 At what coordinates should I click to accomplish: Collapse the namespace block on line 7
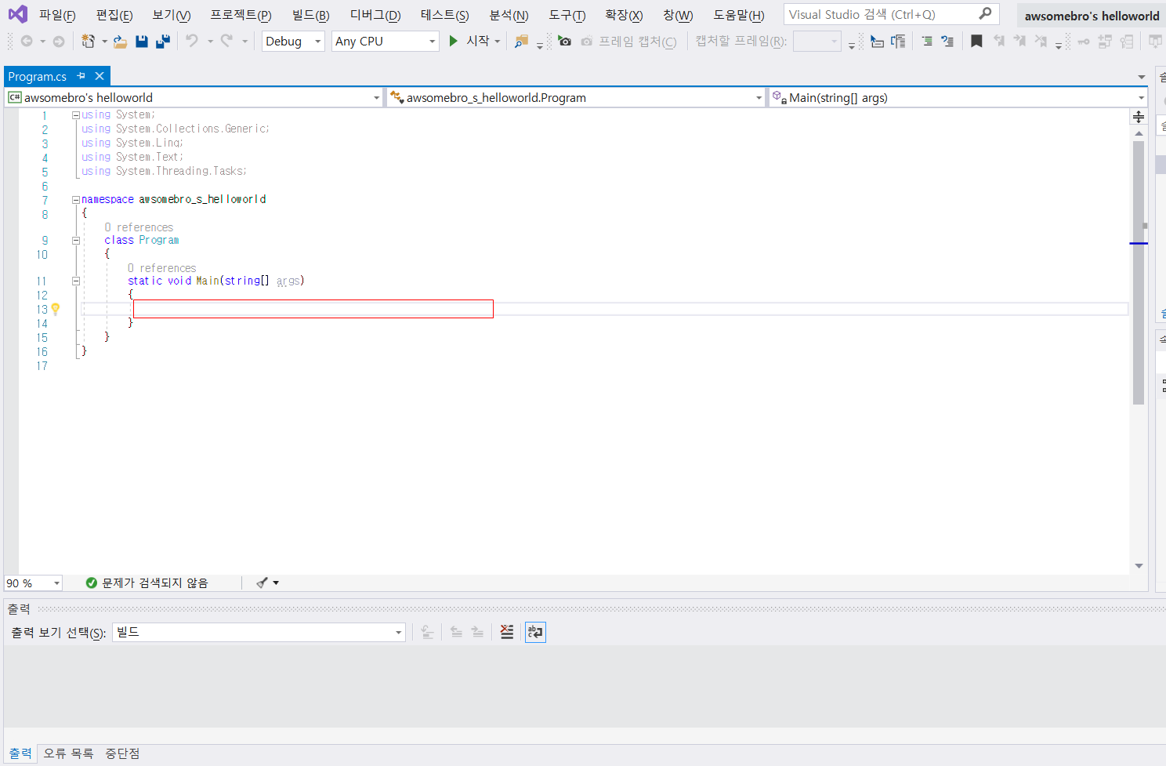coord(76,199)
